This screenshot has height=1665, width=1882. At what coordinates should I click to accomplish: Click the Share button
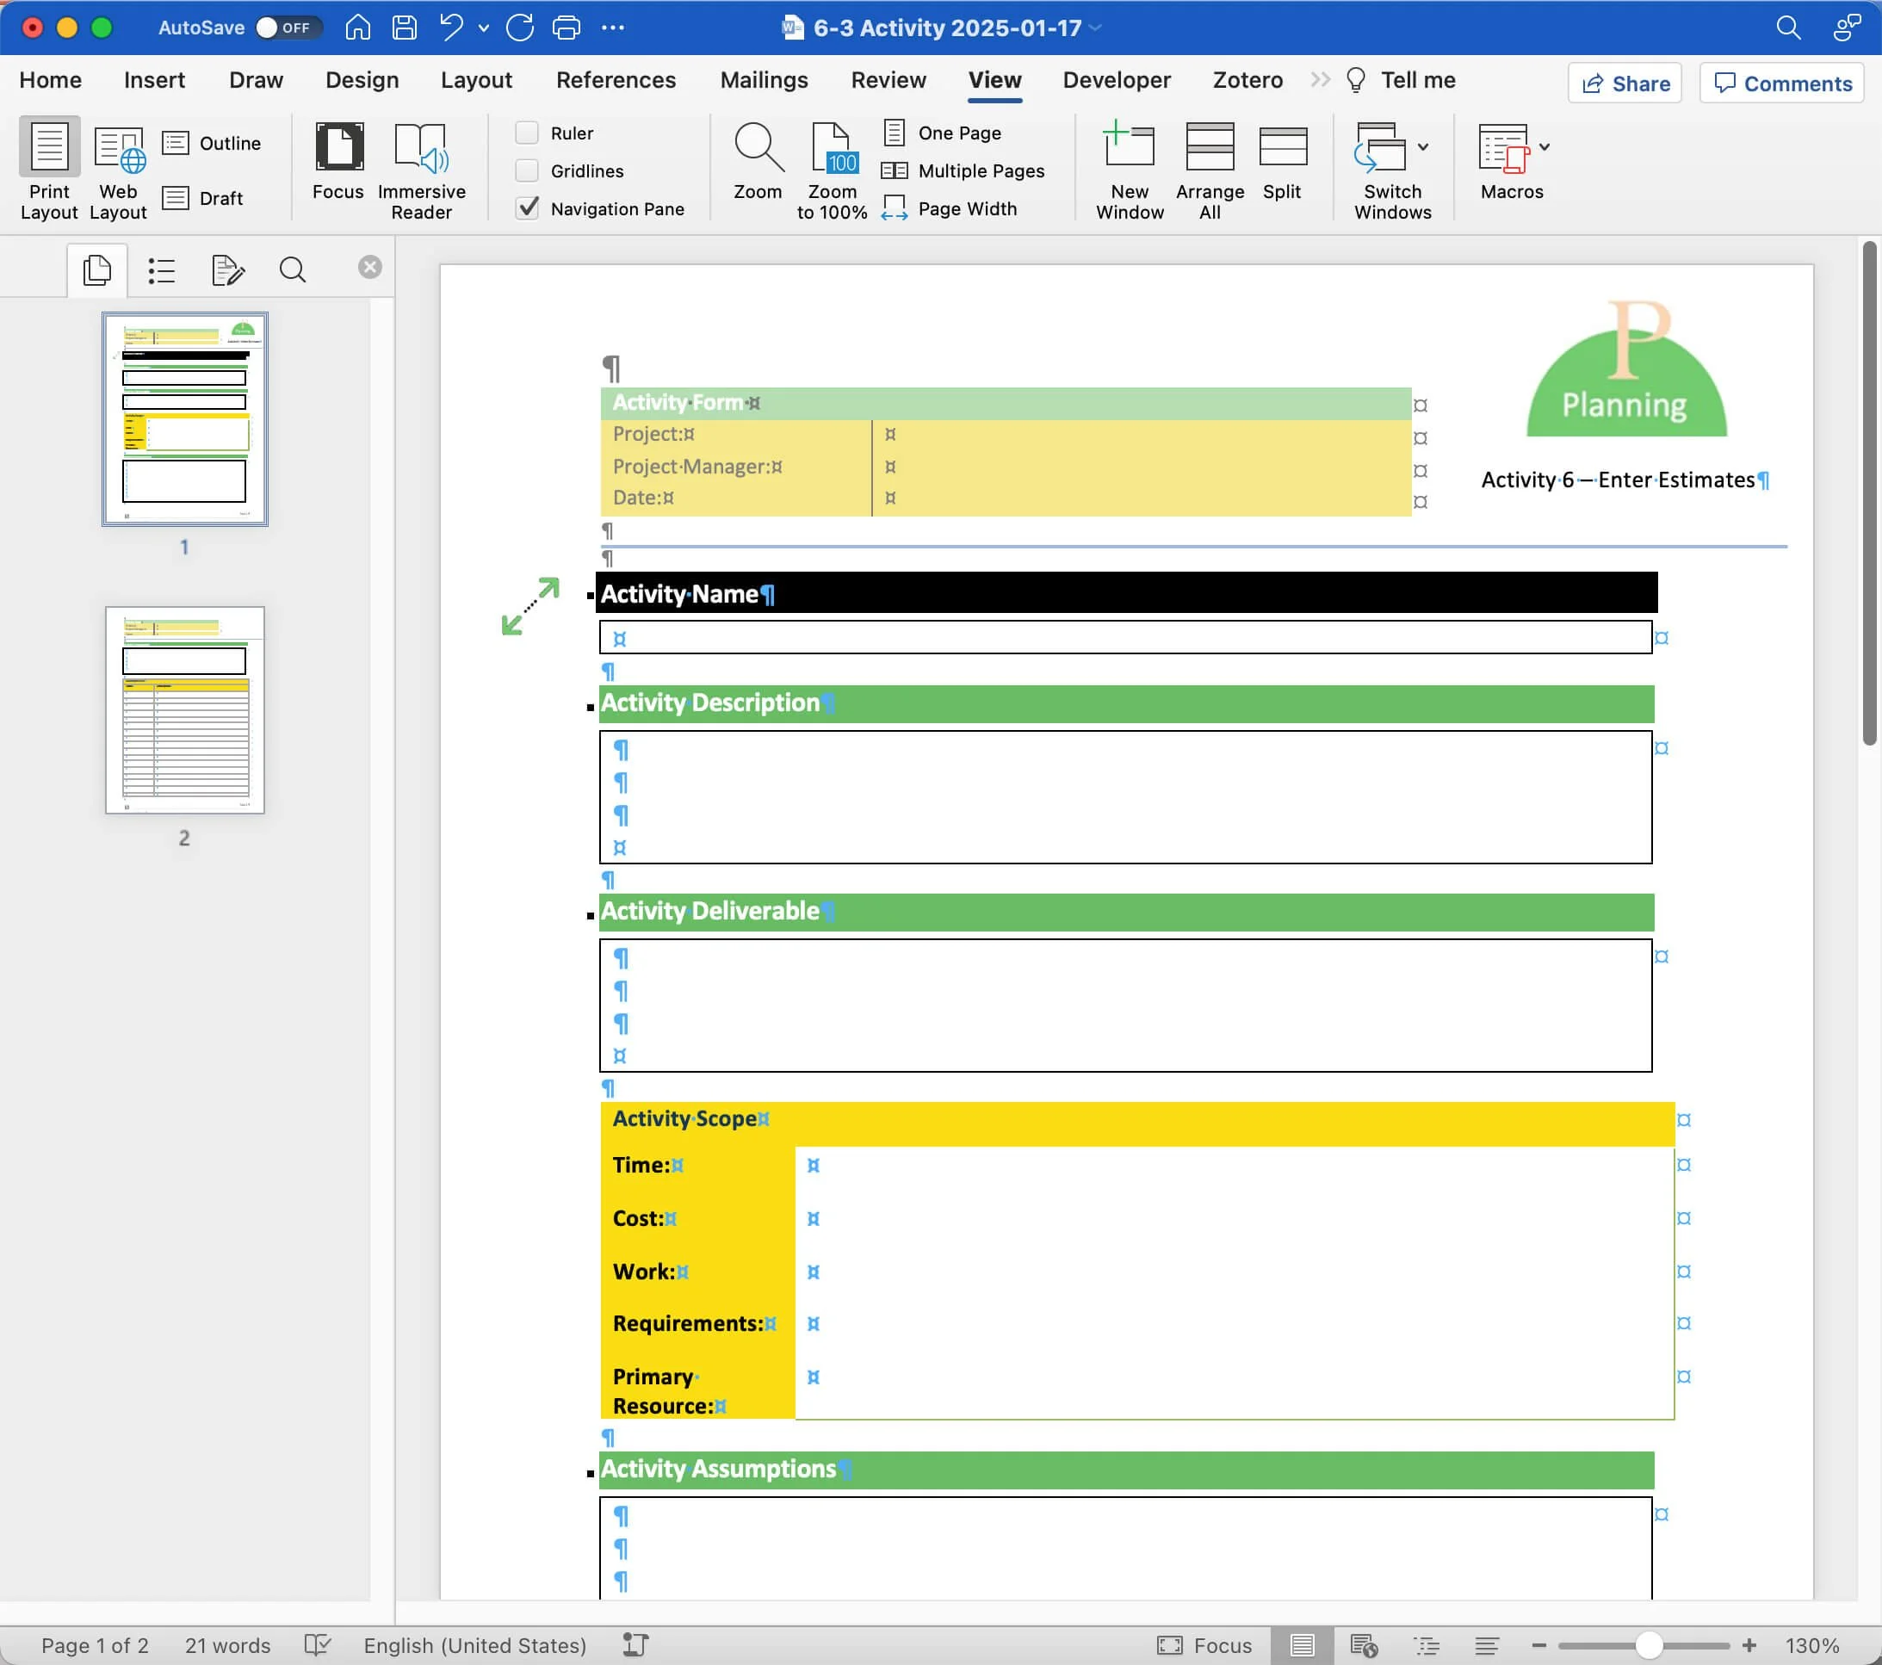1625,83
